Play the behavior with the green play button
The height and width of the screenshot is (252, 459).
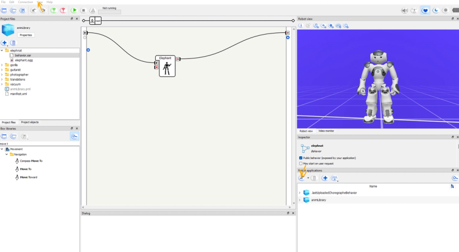(74, 11)
